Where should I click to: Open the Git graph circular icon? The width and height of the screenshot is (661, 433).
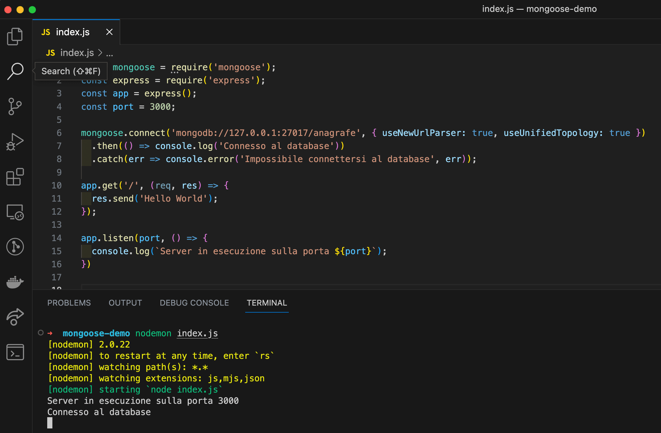[x=15, y=247]
